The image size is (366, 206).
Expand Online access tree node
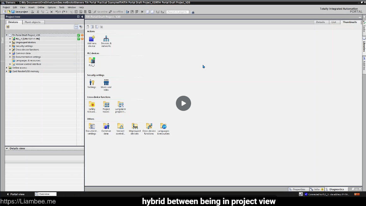point(7,68)
